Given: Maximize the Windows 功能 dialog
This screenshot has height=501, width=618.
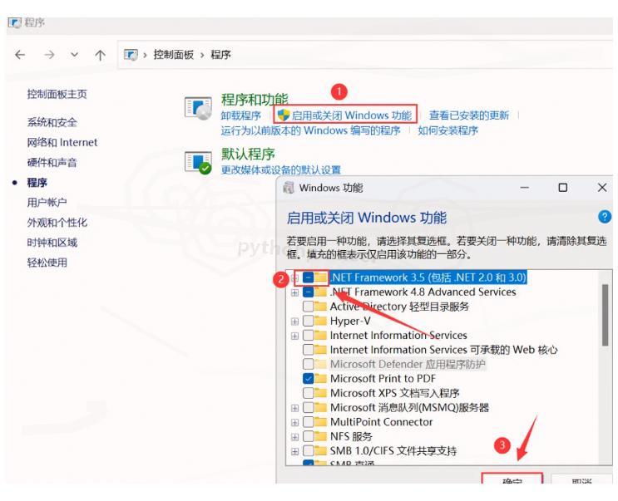Looking at the screenshot, I should [563, 188].
